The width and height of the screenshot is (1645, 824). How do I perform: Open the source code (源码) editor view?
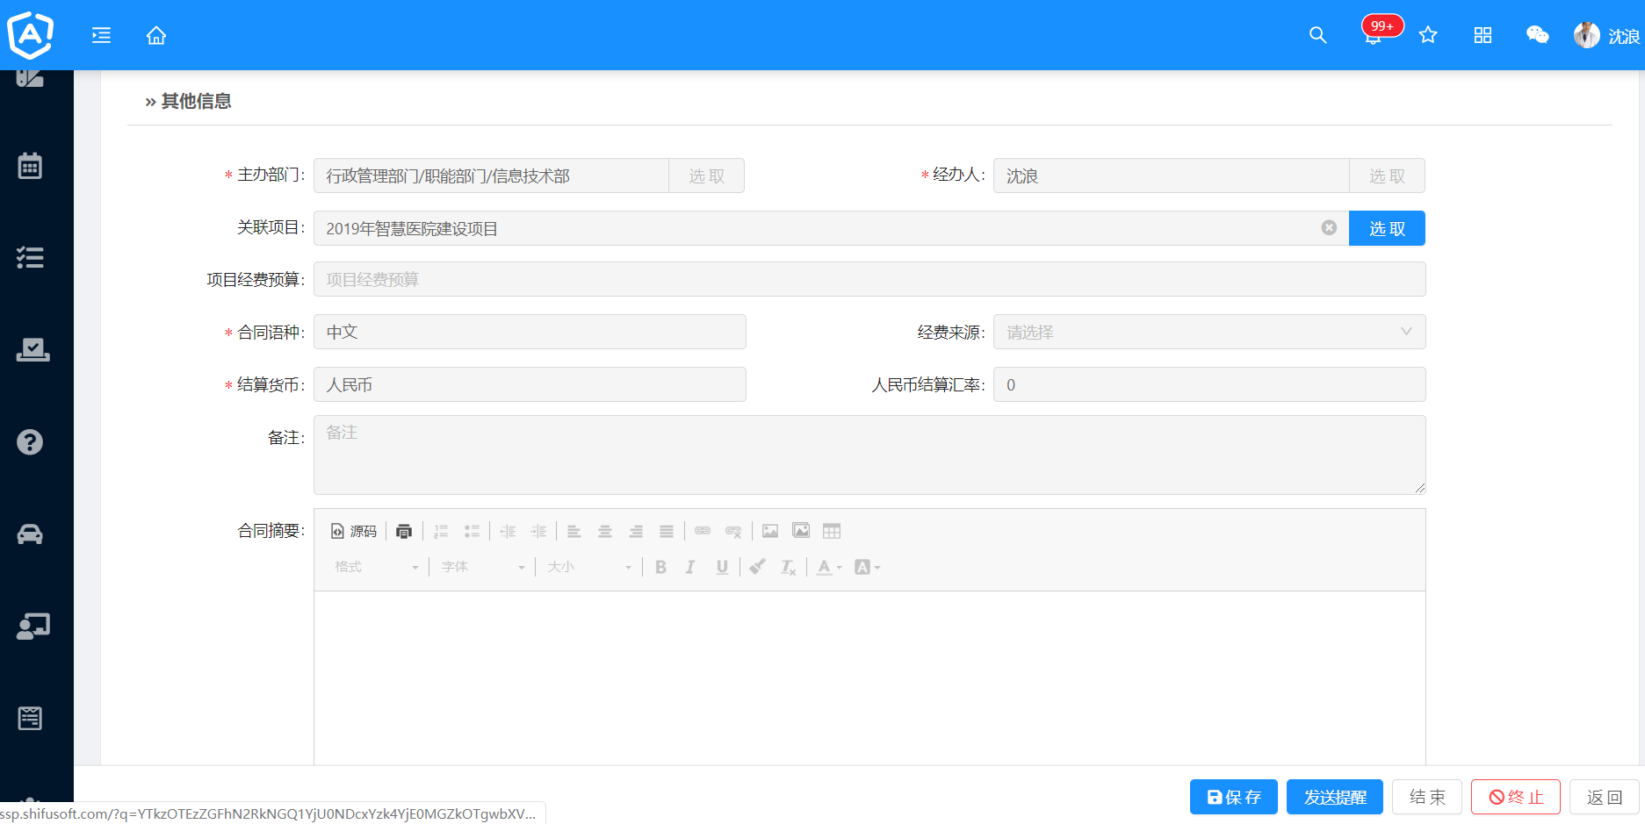[354, 531]
